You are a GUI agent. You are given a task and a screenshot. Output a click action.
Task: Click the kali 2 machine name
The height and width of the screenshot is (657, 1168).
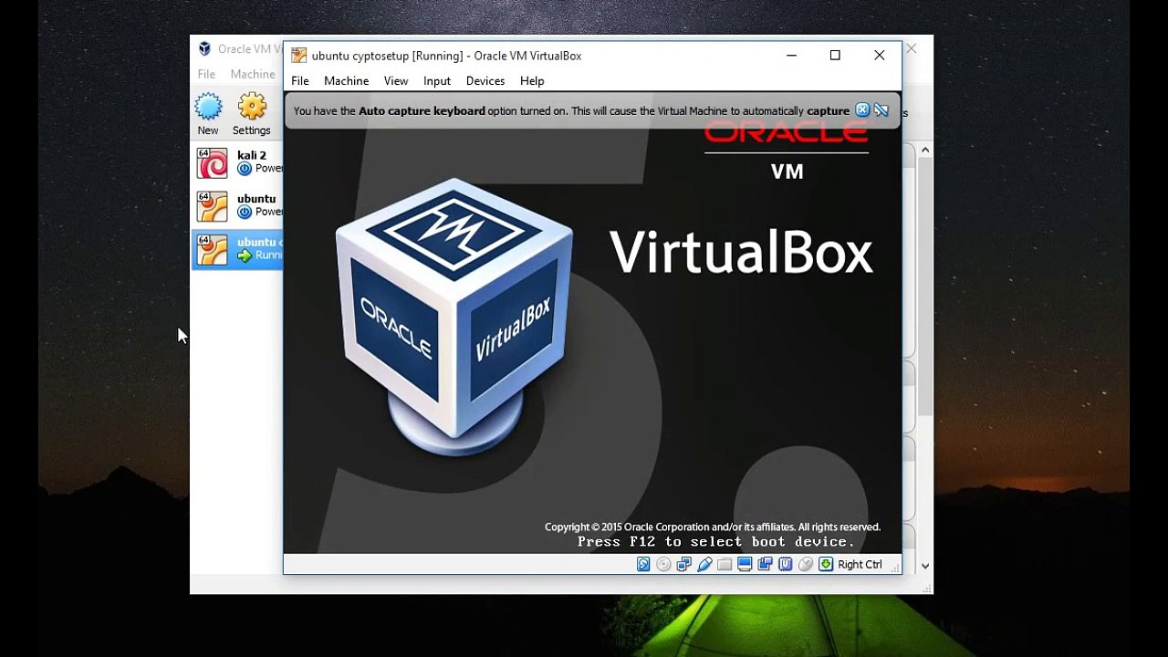click(252, 155)
